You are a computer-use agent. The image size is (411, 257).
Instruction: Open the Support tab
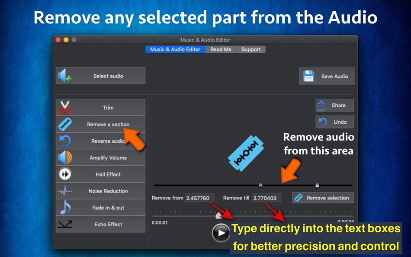pyautogui.click(x=251, y=49)
